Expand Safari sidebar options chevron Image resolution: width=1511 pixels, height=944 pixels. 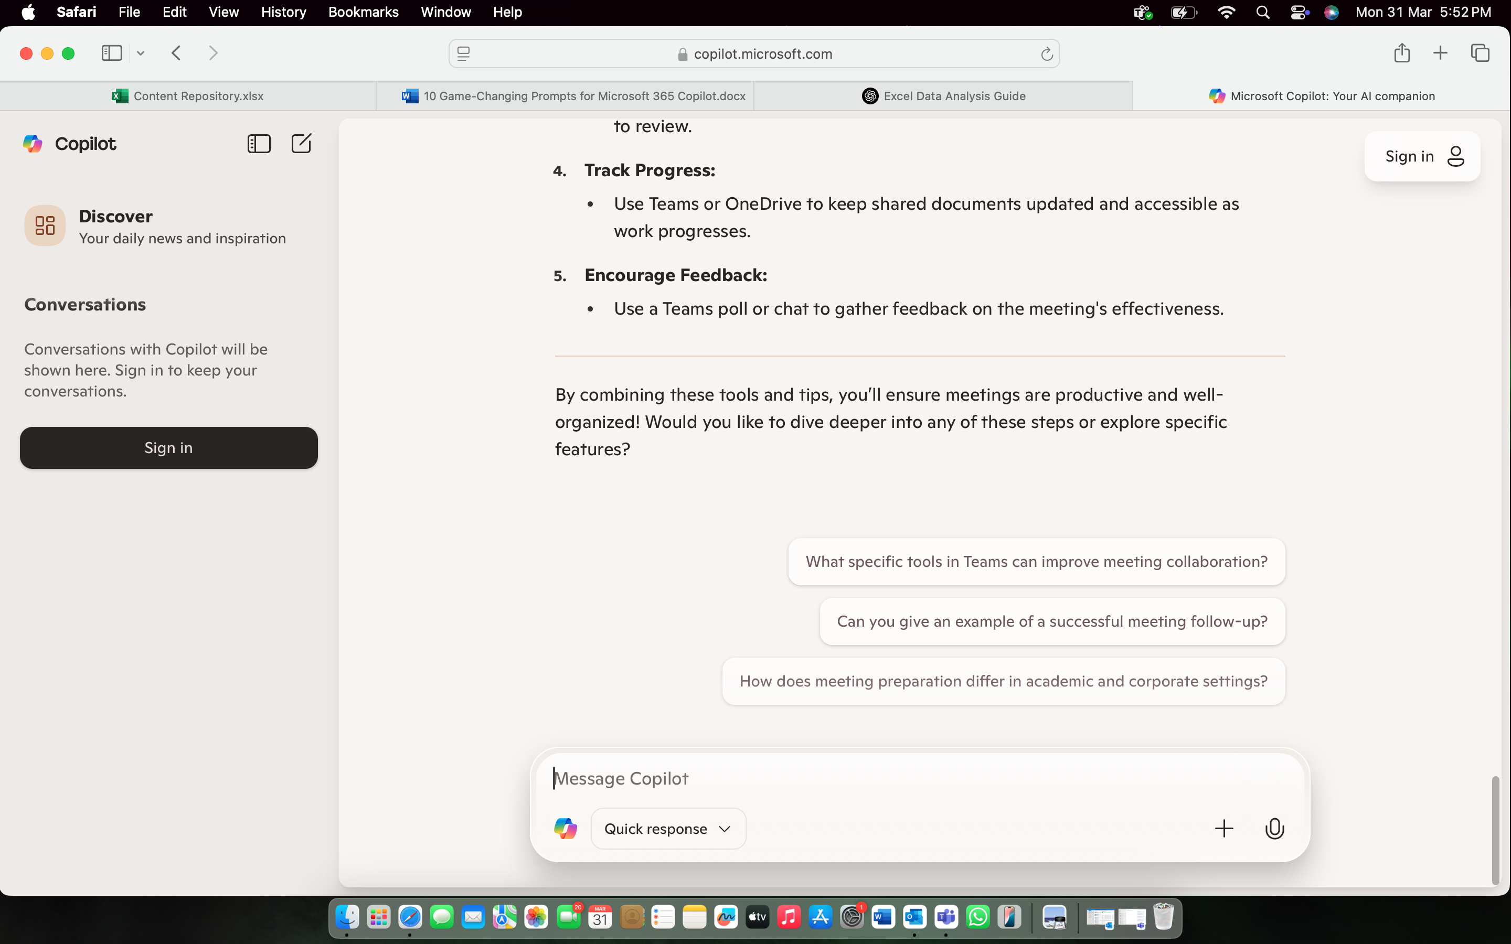(x=141, y=53)
